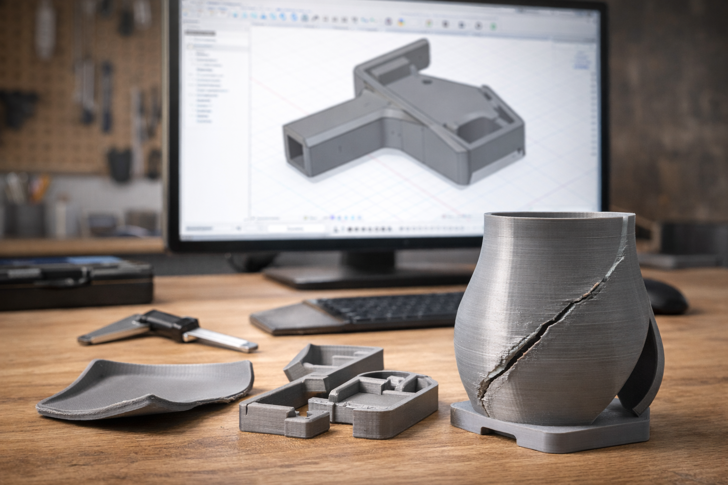Screen dimensions: 728x485
Task: Click the purple-gray icon left of multicolored icon
Action: pyautogui.click(x=389, y=22)
